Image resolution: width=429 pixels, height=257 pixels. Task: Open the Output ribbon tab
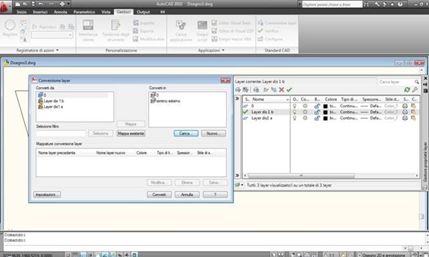143,12
